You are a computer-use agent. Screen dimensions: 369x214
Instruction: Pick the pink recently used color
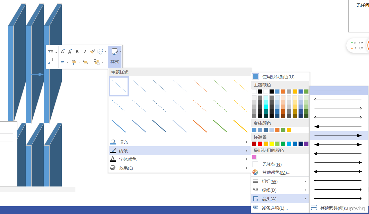(254, 157)
